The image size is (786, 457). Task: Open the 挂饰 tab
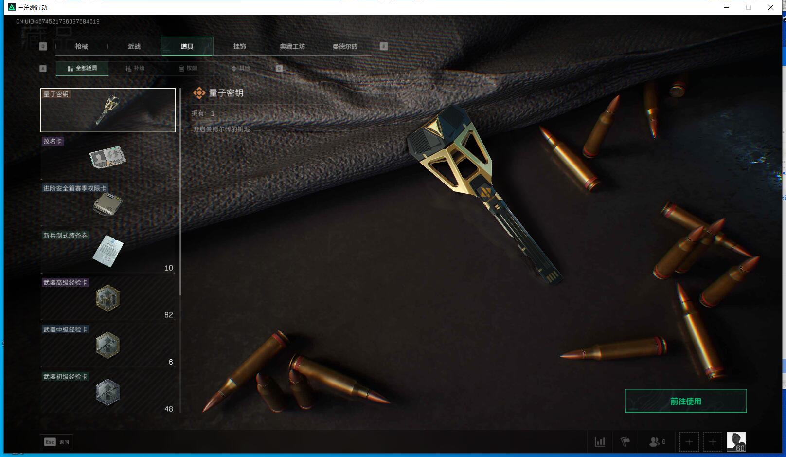(x=239, y=46)
